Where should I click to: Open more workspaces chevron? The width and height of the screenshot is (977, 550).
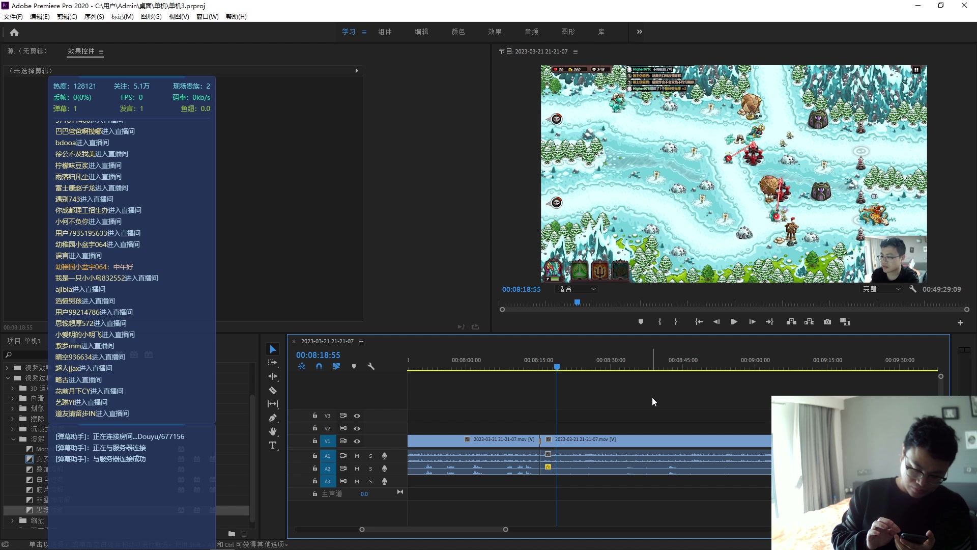point(640,32)
